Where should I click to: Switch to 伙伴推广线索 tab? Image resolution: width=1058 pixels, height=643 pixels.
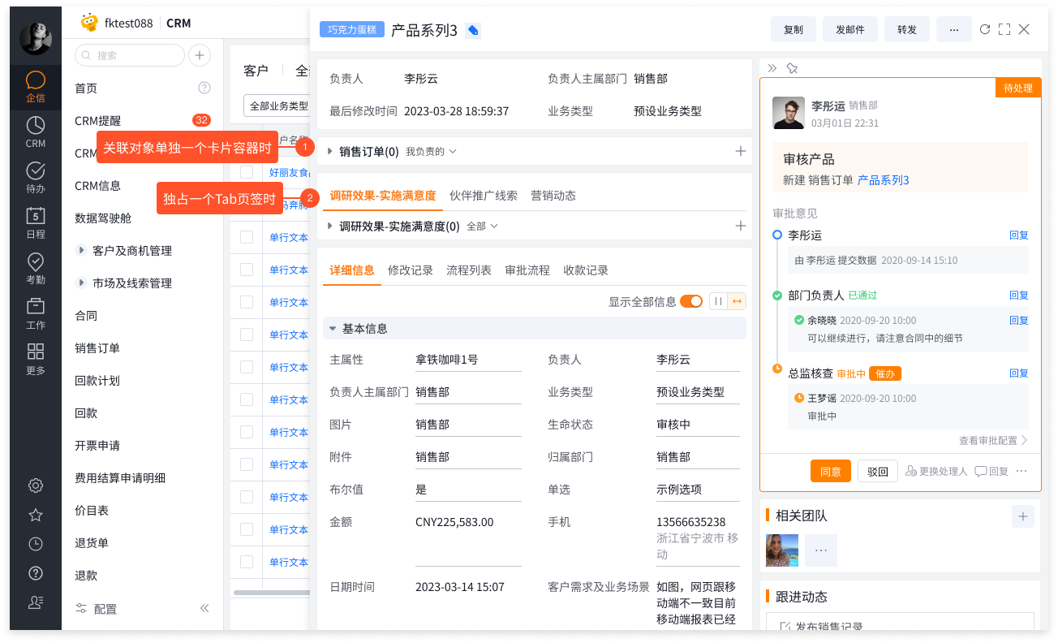click(484, 196)
